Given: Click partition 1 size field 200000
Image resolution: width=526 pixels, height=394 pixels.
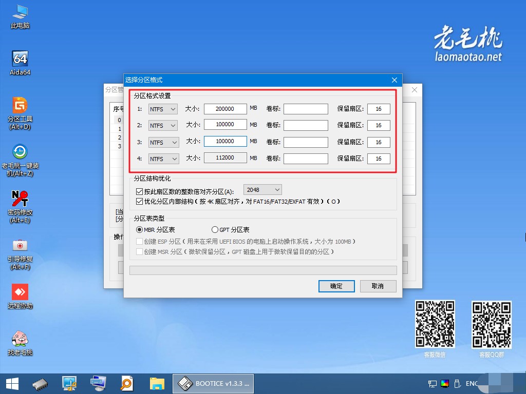Looking at the screenshot, I should 226,109.
